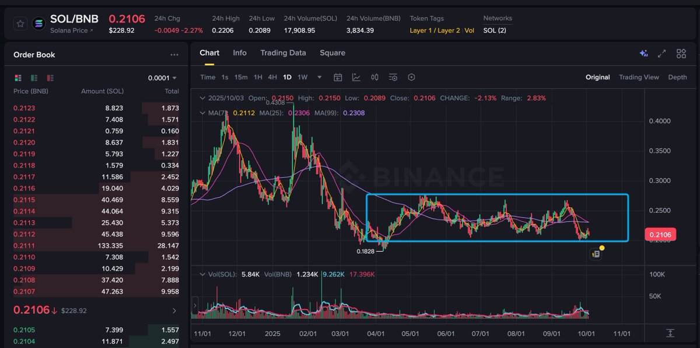Collapse the MA indicator row chevron

click(x=202, y=113)
